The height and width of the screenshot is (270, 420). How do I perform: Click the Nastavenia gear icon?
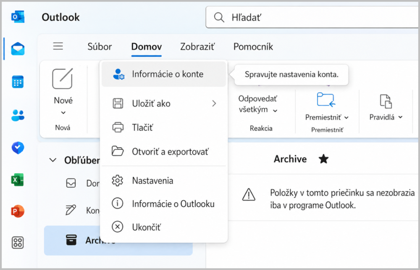click(x=117, y=181)
